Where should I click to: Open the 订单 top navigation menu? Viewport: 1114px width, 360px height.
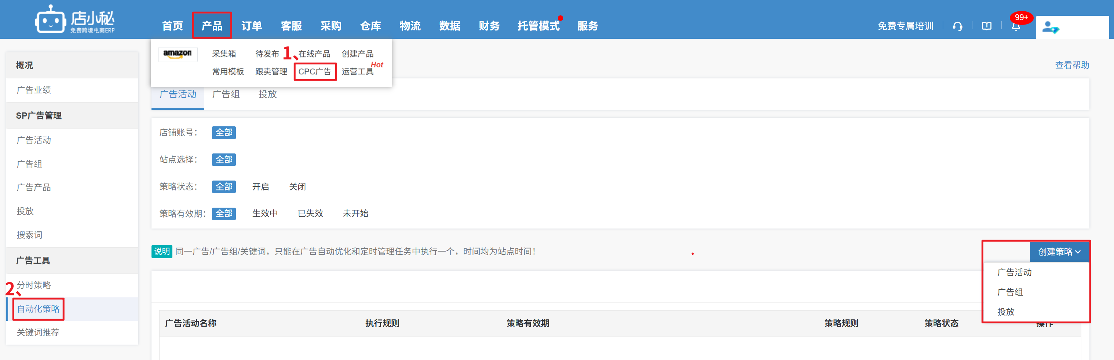[x=251, y=26]
